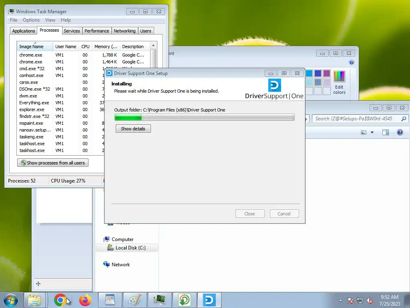Open the View menu in Task Manager

pos(50,20)
